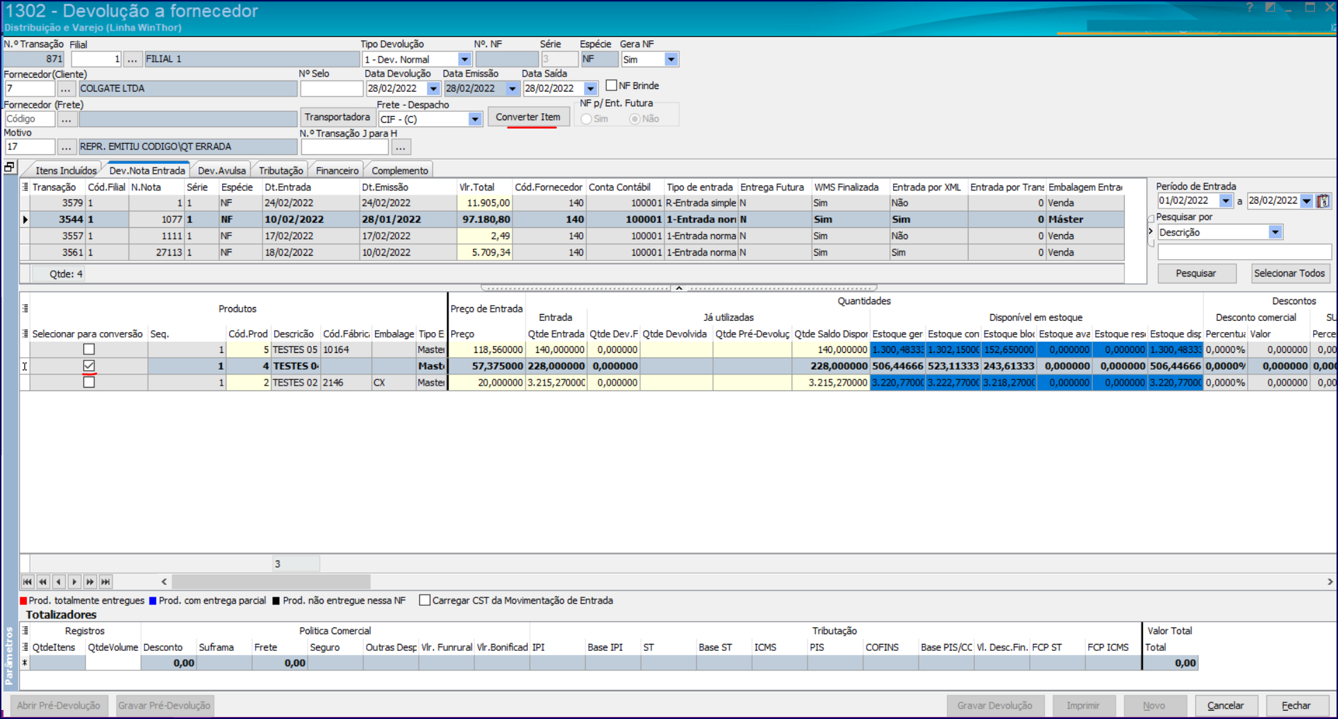The width and height of the screenshot is (1338, 719).
Task: Go to next record navigator button
Action: click(x=74, y=582)
